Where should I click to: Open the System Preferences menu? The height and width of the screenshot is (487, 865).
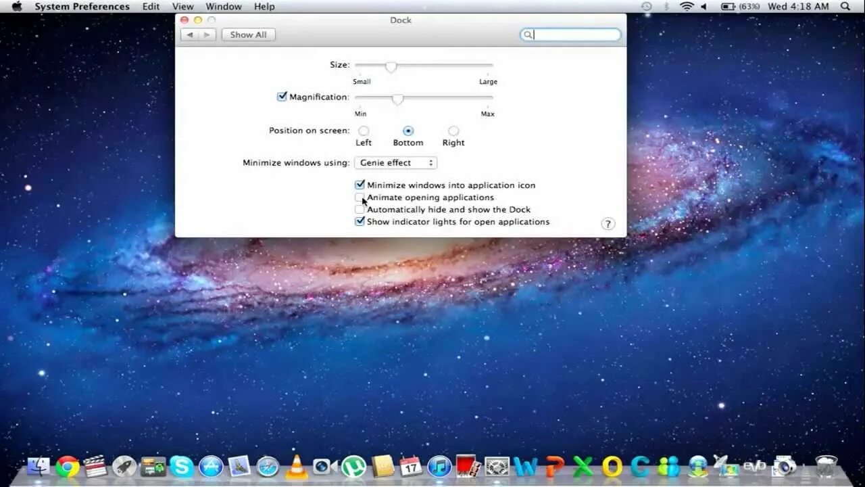click(x=82, y=6)
